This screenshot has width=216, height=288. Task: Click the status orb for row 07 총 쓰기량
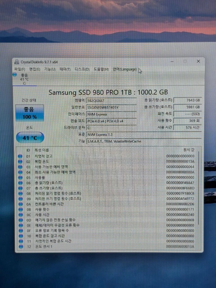[20, 188]
